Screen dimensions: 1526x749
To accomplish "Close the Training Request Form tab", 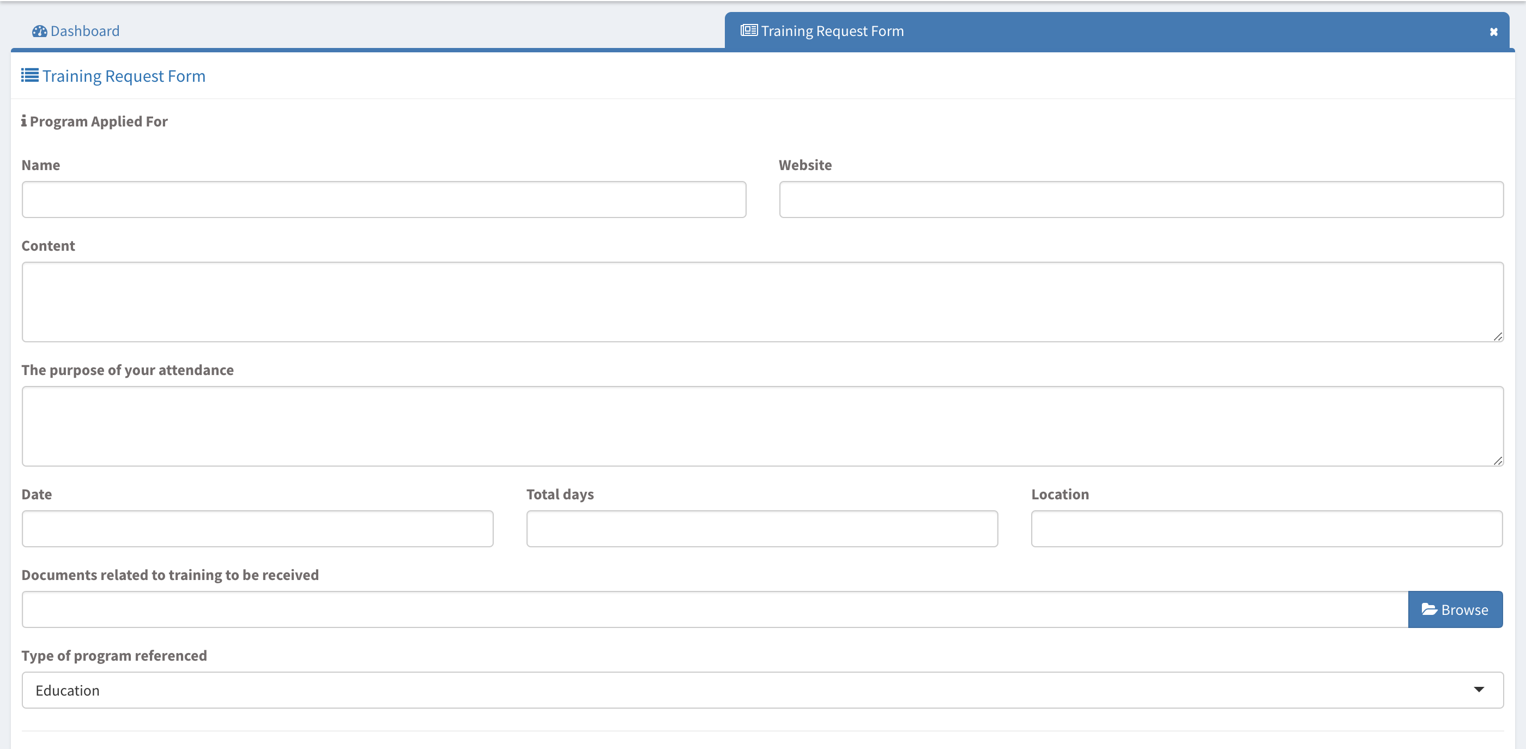I will pos(1493,32).
